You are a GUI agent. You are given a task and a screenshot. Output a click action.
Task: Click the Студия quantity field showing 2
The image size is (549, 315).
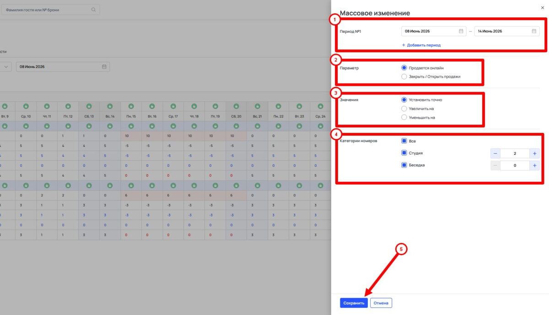(515, 154)
